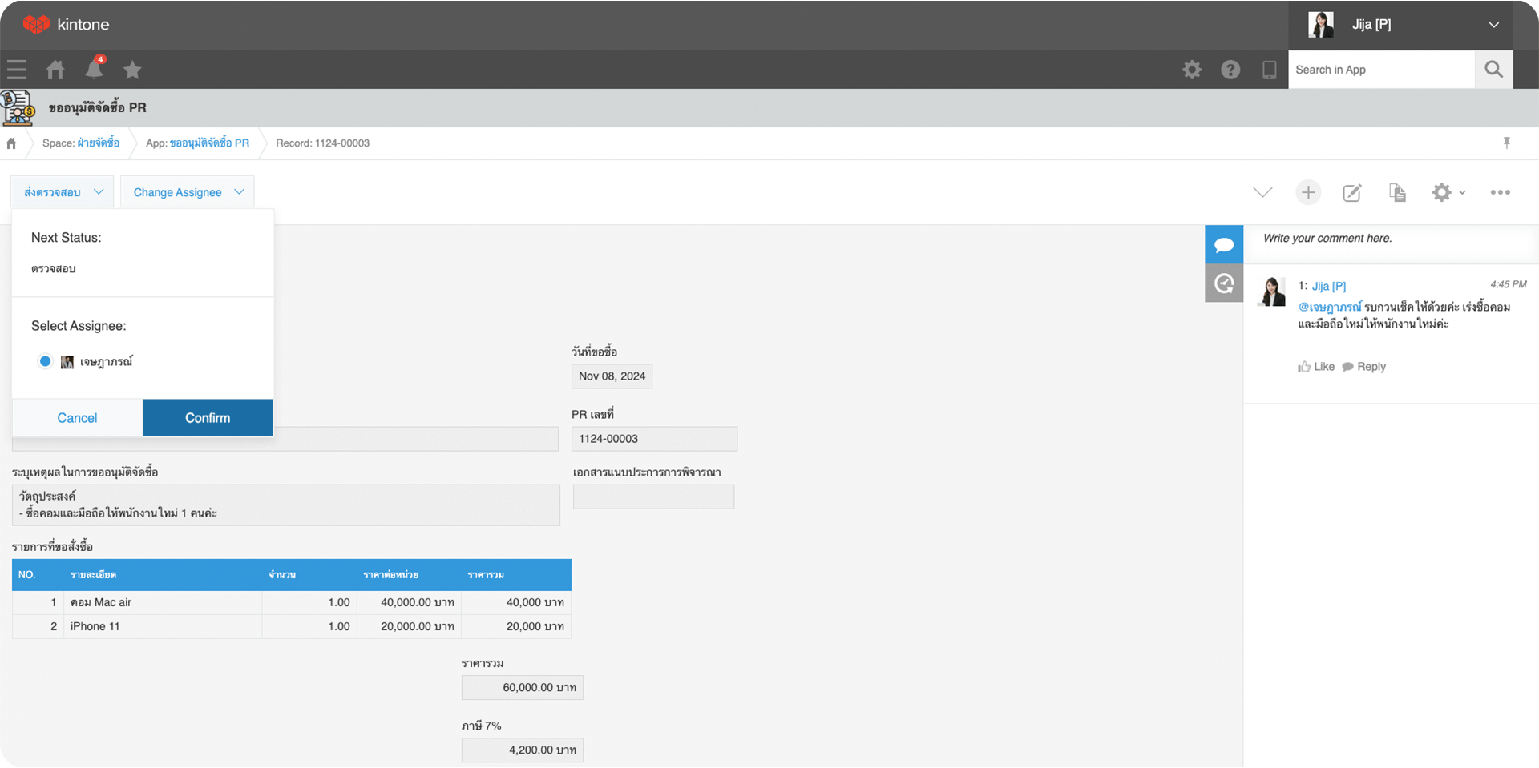Click the kintone logo
Image resolution: width=1539 pixels, height=768 pixels.
66,24
